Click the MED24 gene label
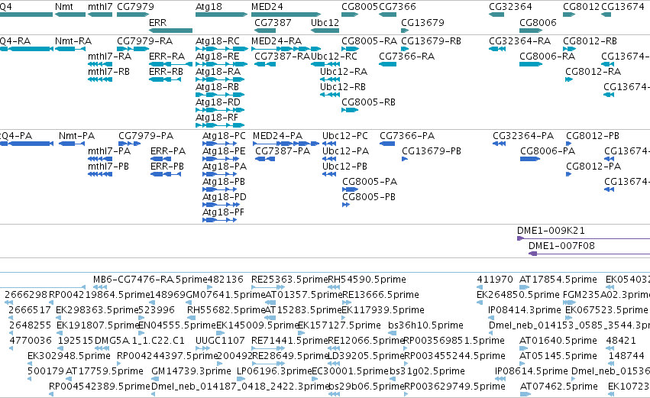650x398 pixels. (x=267, y=7)
